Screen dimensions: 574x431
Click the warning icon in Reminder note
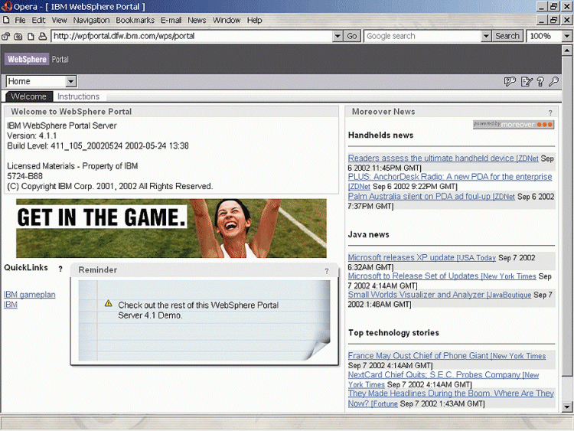pyautogui.click(x=109, y=303)
